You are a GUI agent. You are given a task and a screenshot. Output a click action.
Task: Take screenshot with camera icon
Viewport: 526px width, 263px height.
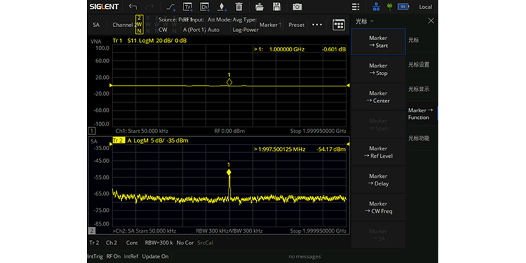tap(297, 7)
